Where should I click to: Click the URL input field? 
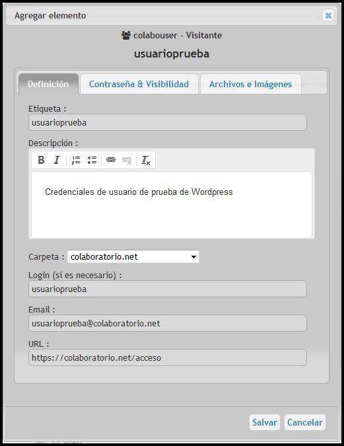coord(168,357)
